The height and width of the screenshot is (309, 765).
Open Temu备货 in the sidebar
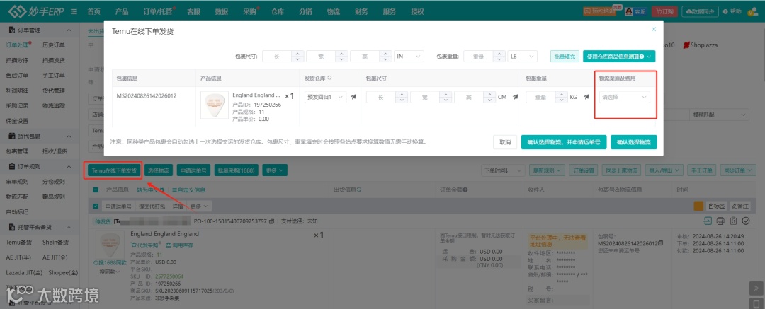(x=18, y=243)
